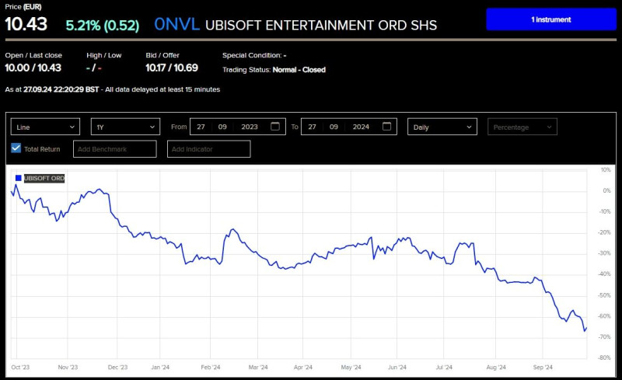The width and height of the screenshot is (622, 380).
Task: Click the Add Indicator input field
Action: [208, 149]
